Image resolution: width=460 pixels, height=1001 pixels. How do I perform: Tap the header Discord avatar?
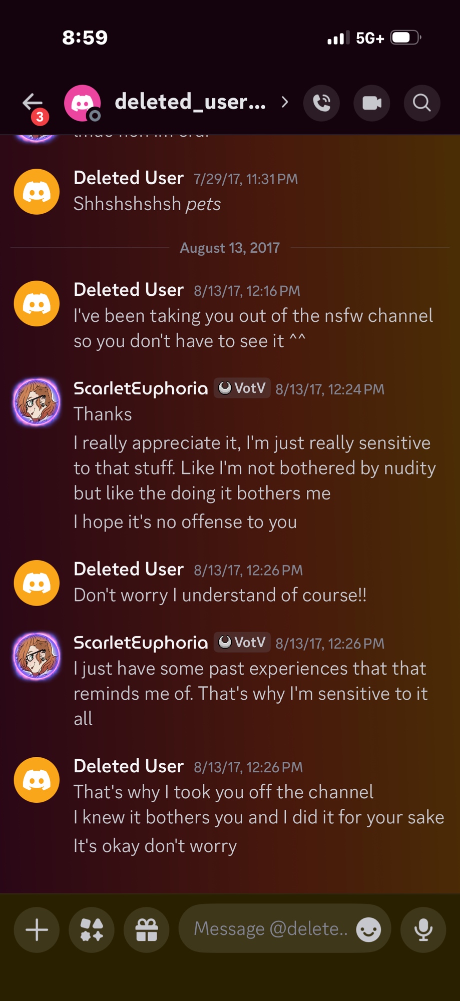coord(82,103)
